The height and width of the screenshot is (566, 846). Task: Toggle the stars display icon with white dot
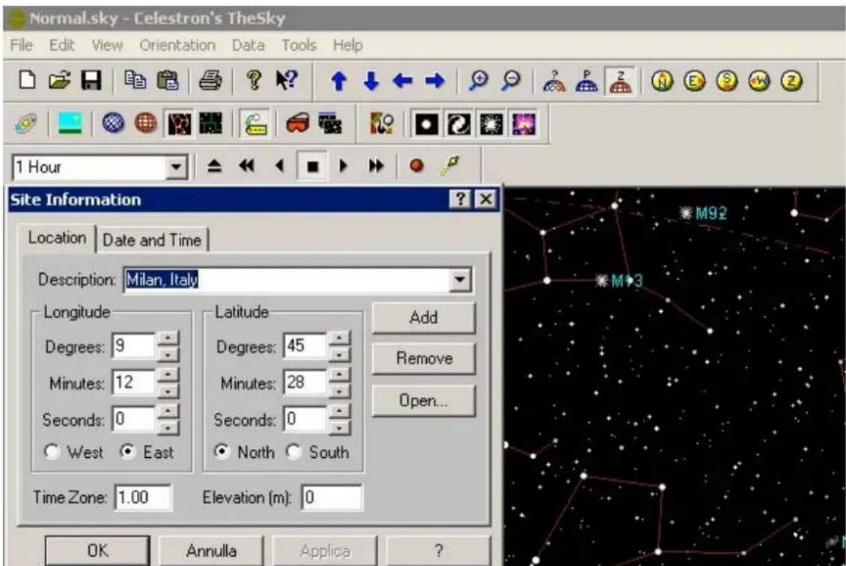tap(426, 124)
